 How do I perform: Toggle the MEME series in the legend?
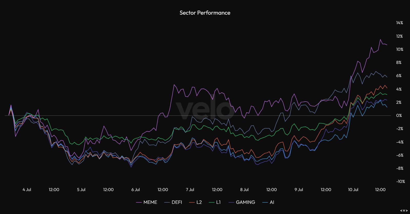click(150, 202)
